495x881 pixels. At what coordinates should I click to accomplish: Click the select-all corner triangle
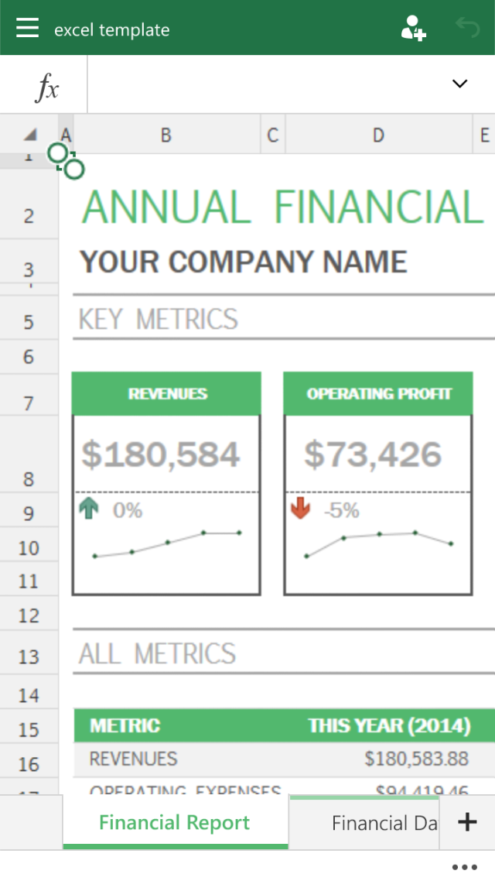[29, 135]
